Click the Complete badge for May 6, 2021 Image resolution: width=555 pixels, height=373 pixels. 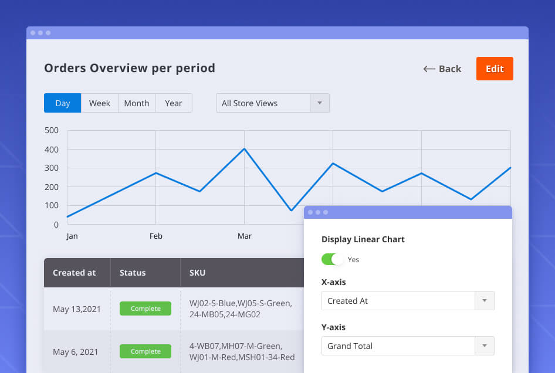click(145, 351)
